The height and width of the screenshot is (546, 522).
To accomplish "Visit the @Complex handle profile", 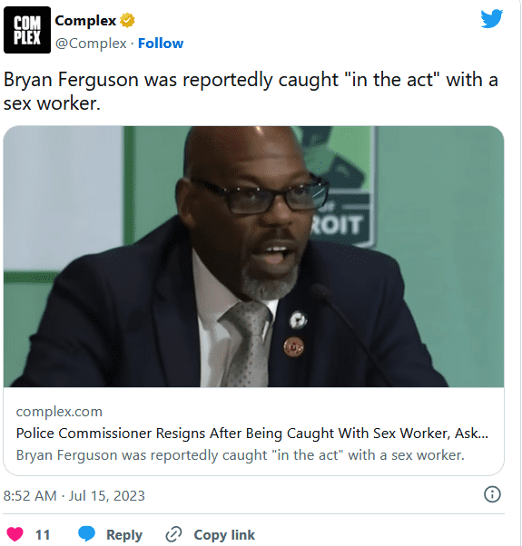I will point(91,44).
